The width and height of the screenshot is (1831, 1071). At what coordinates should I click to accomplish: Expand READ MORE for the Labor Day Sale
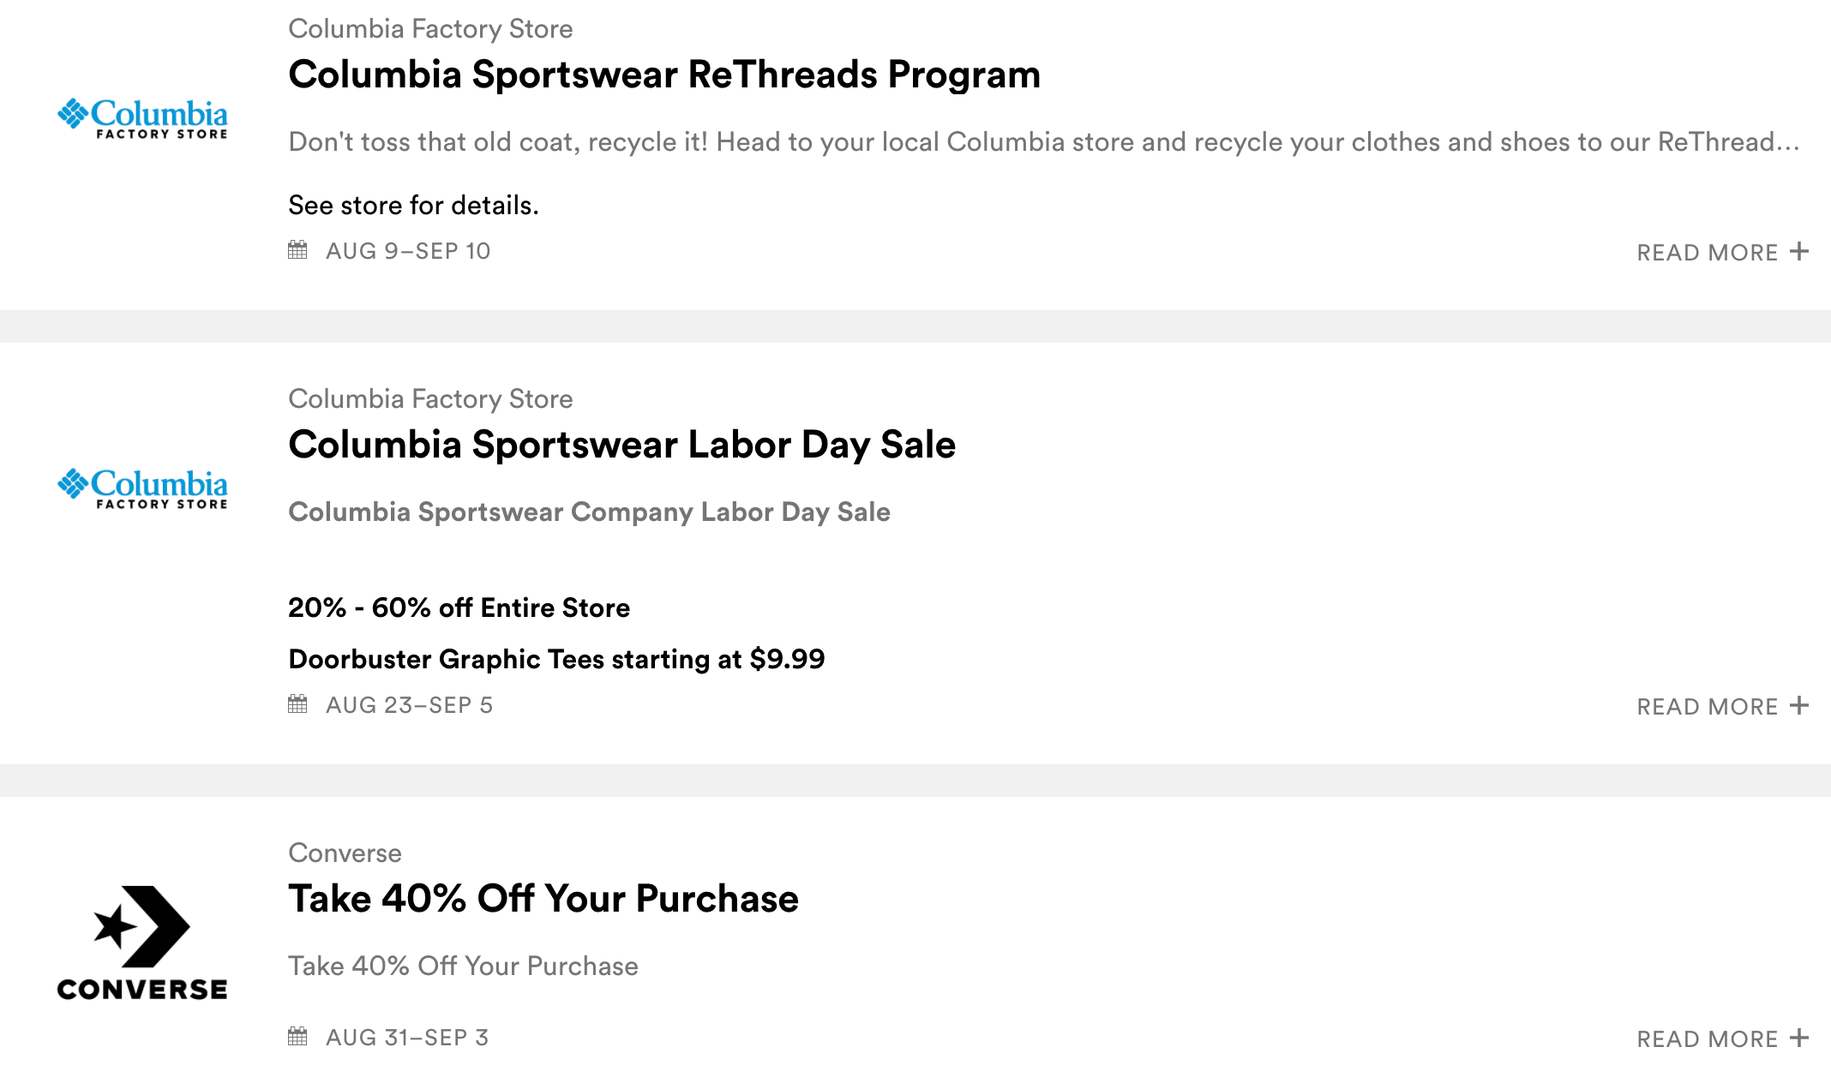[1721, 707]
